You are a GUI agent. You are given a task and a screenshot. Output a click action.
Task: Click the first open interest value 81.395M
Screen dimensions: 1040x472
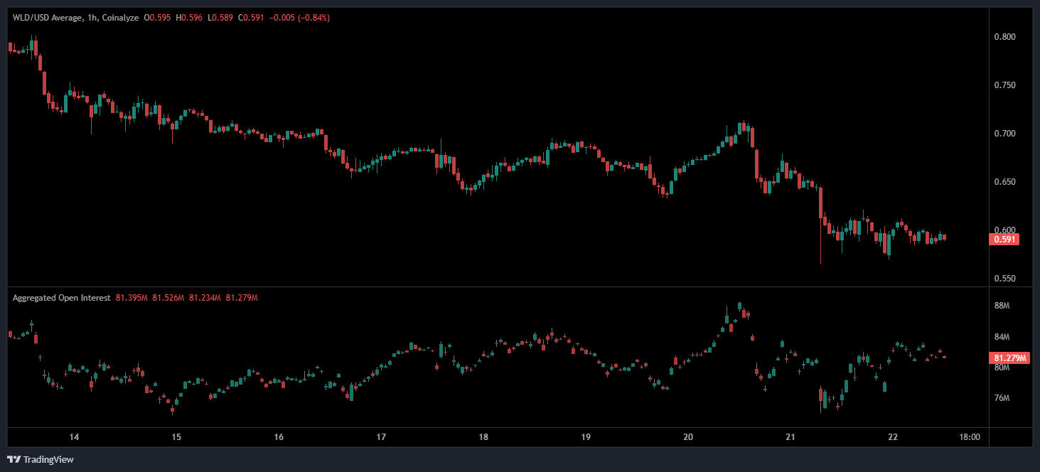(x=132, y=298)
